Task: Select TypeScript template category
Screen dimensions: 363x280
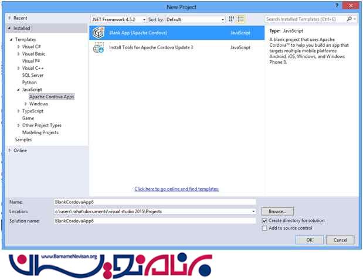Action: [33, 111]
